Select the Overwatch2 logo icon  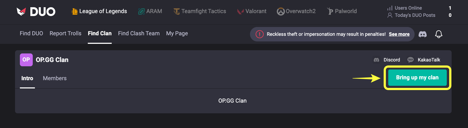[281, 11]
